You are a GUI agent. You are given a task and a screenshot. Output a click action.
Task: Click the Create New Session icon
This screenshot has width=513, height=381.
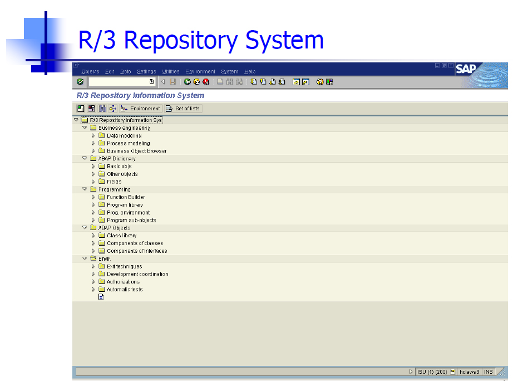[x=296, y=81]
